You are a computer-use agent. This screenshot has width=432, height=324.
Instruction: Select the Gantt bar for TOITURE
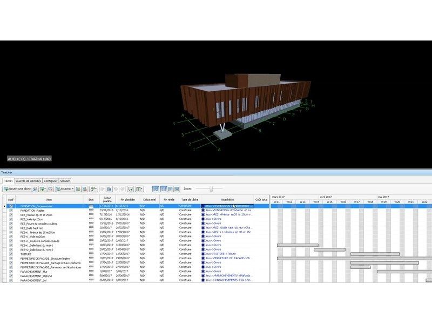click(x=375, y=254)
